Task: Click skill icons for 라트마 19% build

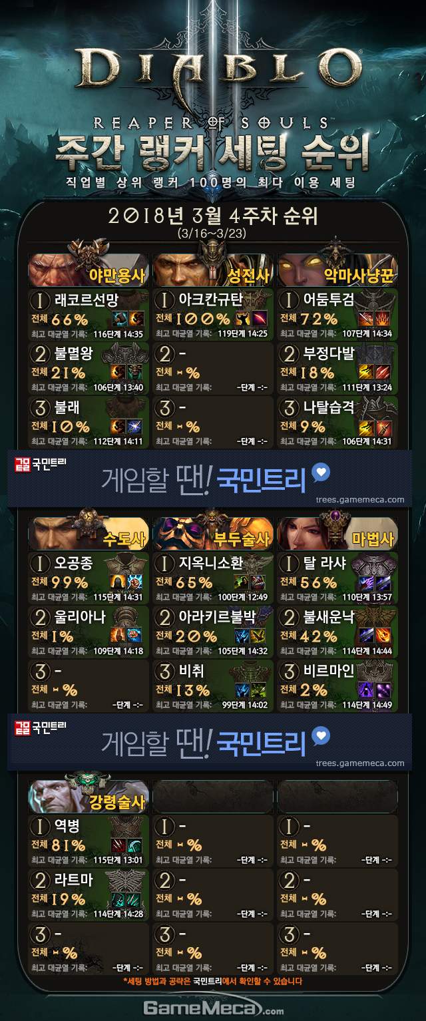Action: pos(128,899)
